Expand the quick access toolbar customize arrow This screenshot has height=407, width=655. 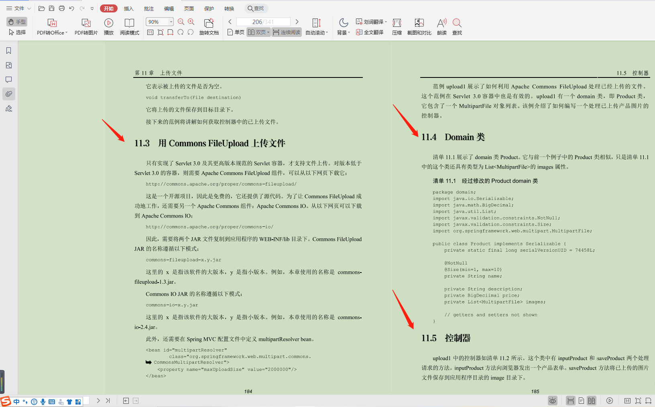click(x=92, y=8)
